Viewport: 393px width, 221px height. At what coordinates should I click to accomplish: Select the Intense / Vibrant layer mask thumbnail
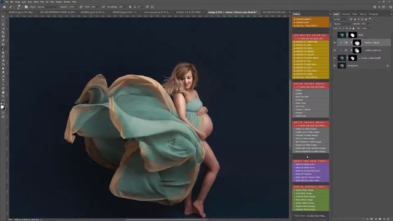point(357,42)
